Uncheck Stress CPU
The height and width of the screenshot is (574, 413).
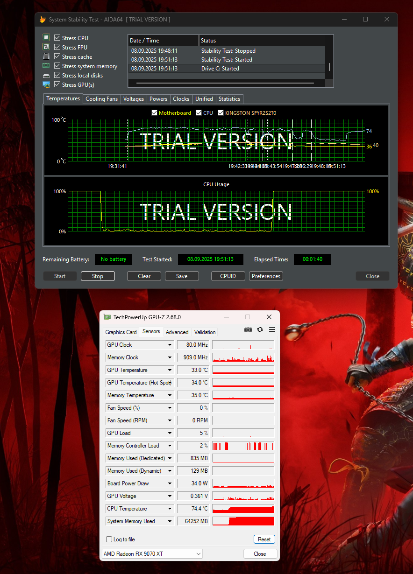click(57, 38)
